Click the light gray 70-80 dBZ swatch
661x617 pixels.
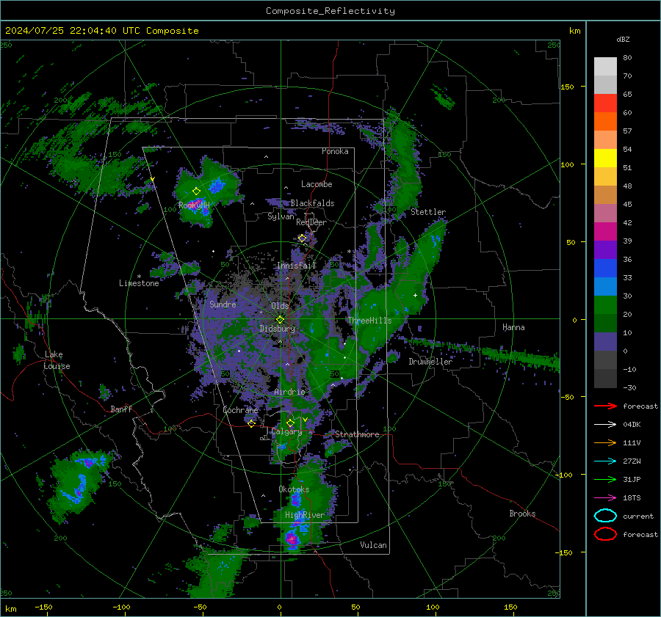pyautogui.click(x=605, y=67)
